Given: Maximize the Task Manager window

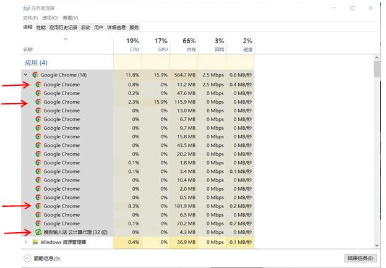Looking at the screenshot, I should click(353, 8).
